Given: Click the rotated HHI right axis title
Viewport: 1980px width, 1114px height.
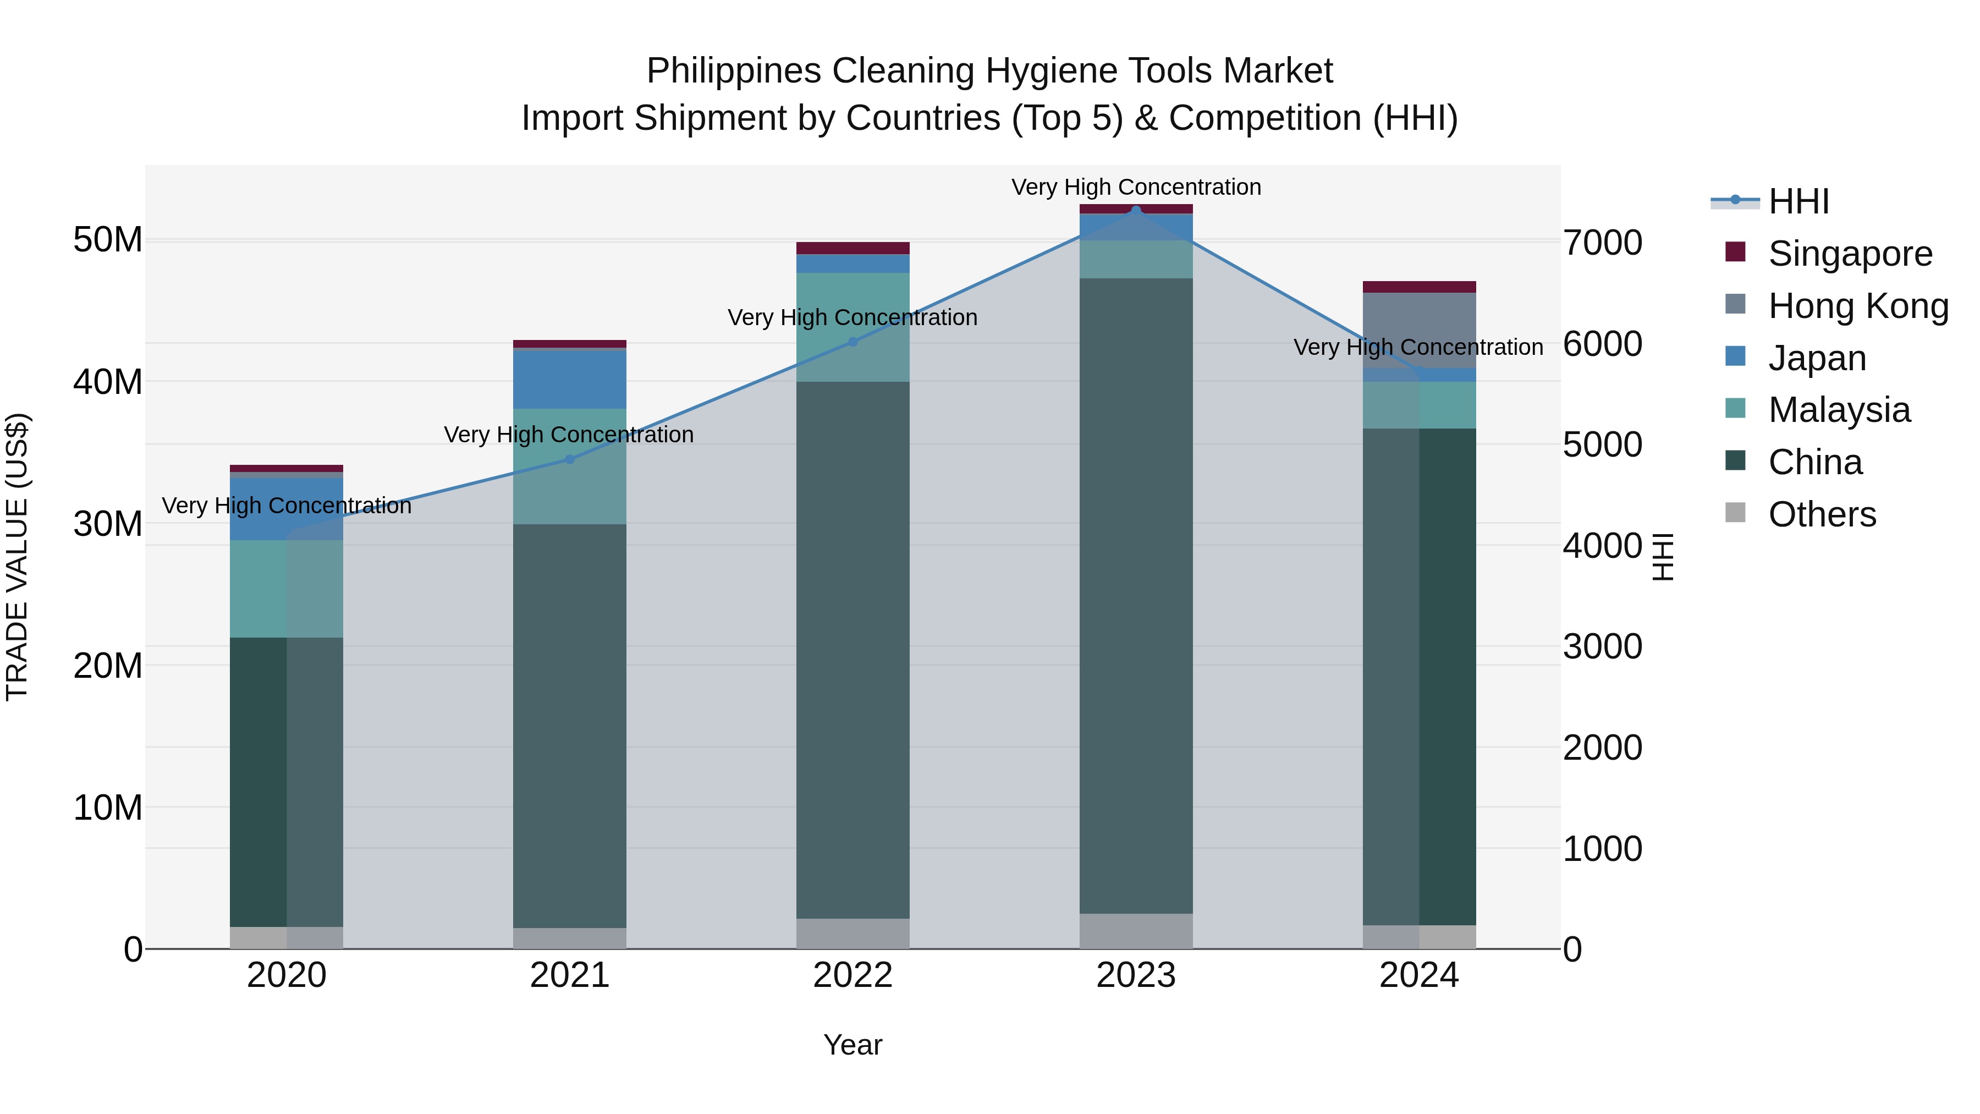Looking at the screenshot, I should (x=1663, y=557).
